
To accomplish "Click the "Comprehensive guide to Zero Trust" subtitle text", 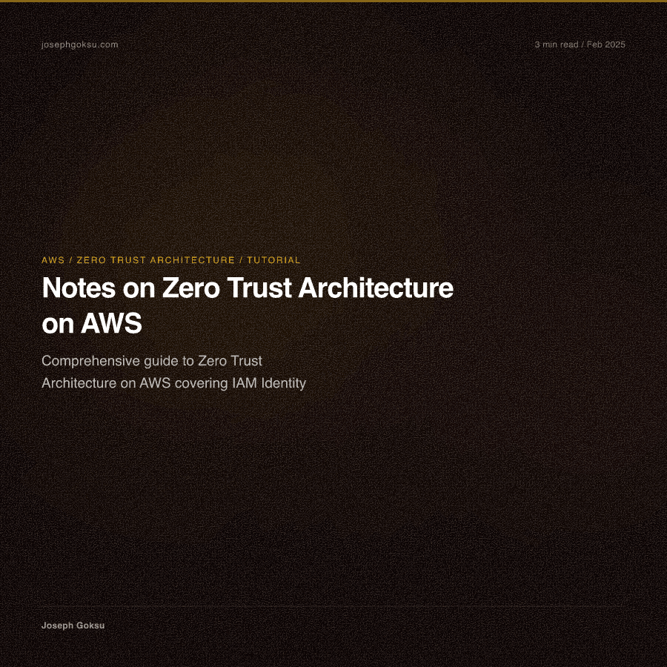I will tap(152, 361).
